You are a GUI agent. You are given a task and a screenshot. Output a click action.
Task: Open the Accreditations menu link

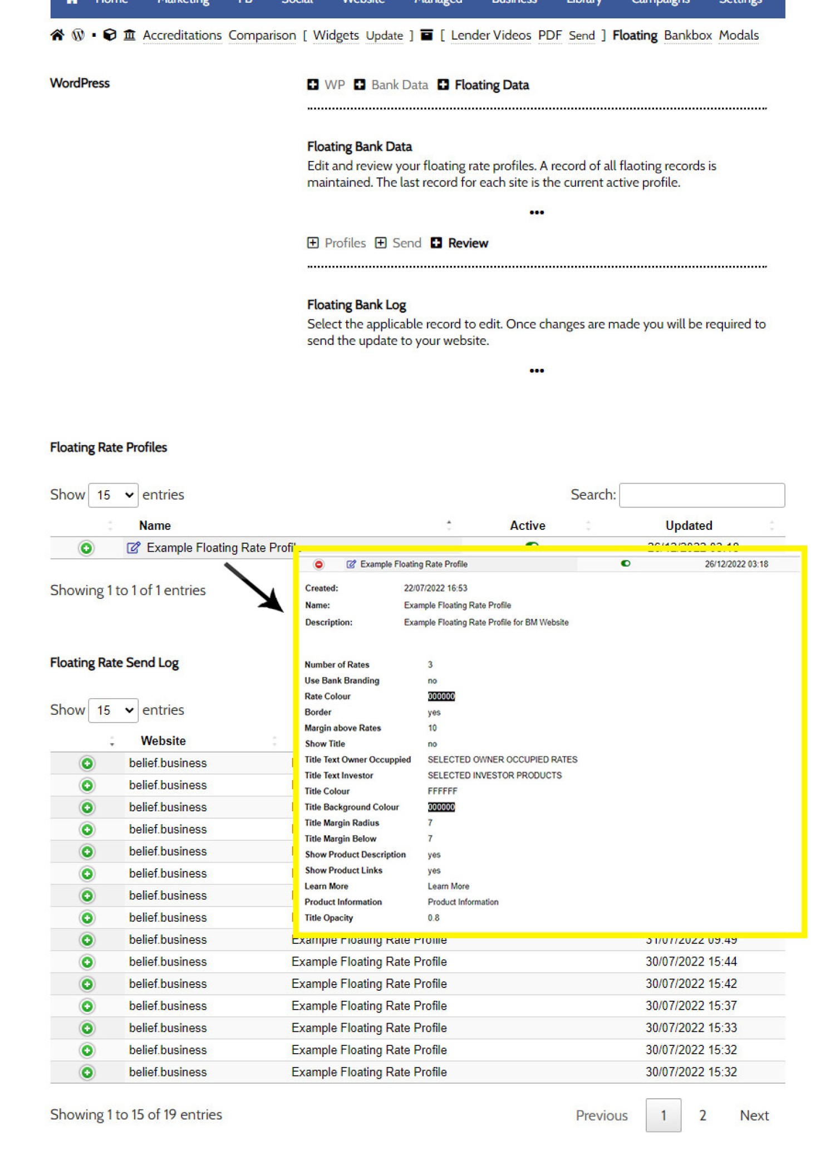[182, 35]
